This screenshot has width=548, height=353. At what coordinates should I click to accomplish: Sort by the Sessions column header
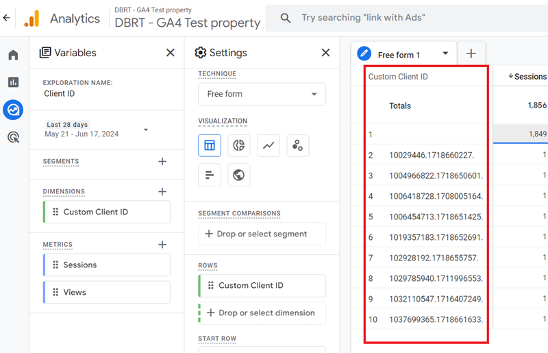[x=527, y=76]
